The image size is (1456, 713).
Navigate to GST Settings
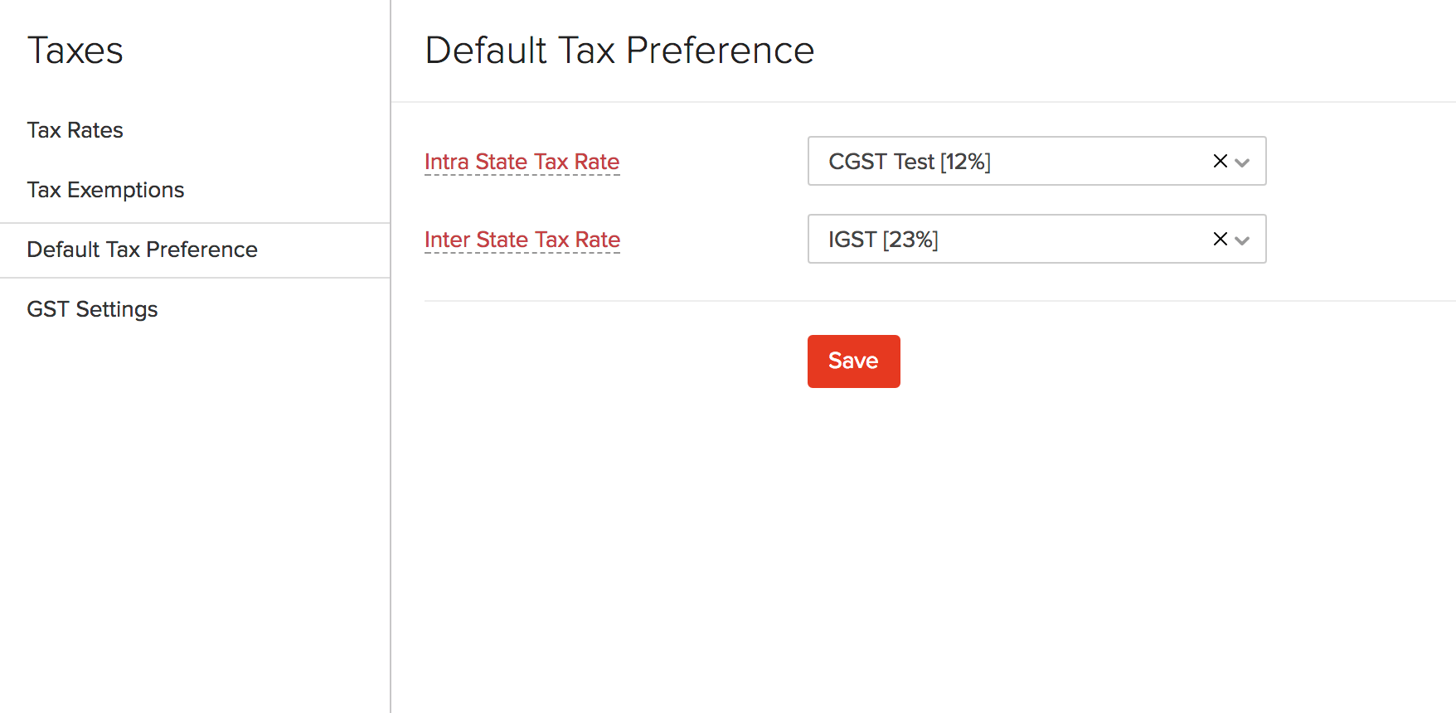point(92,309)
